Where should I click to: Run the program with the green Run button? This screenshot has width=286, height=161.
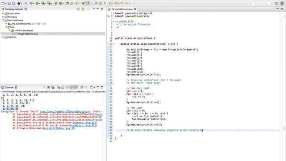[x=37, y=3]
